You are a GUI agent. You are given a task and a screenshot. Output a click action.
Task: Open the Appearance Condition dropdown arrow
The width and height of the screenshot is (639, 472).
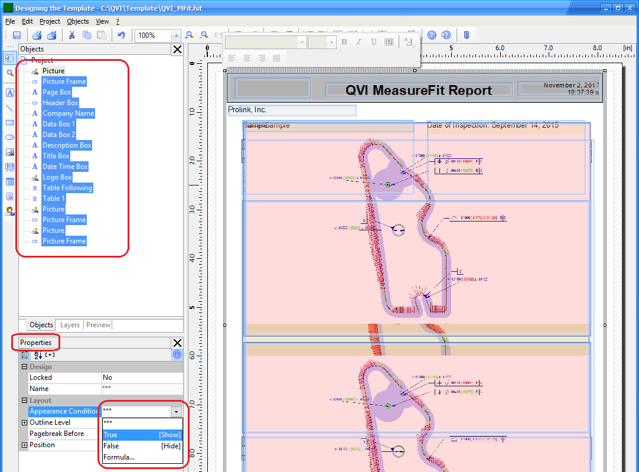point(176,412)
